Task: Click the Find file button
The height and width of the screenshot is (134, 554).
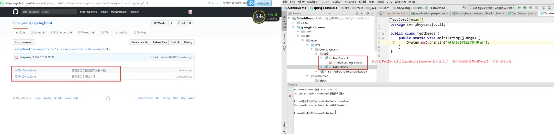Action: 175,42
